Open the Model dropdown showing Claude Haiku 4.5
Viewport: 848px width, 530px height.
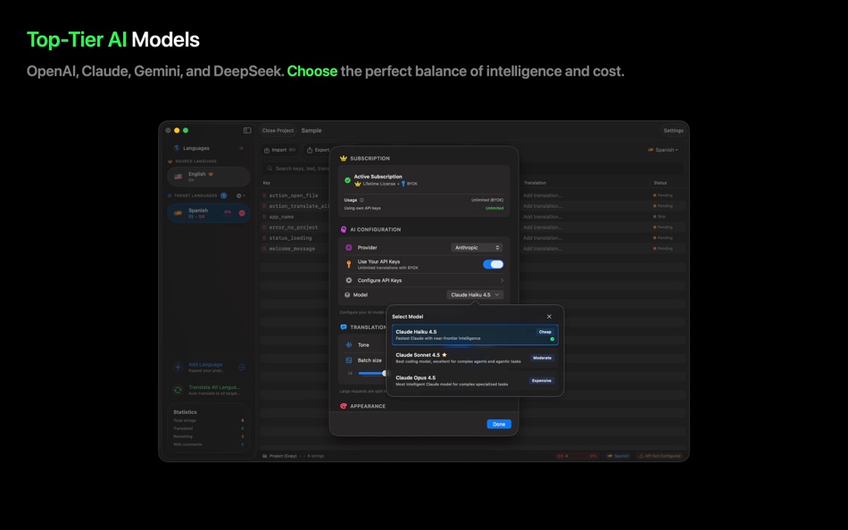tap(474, 294)
